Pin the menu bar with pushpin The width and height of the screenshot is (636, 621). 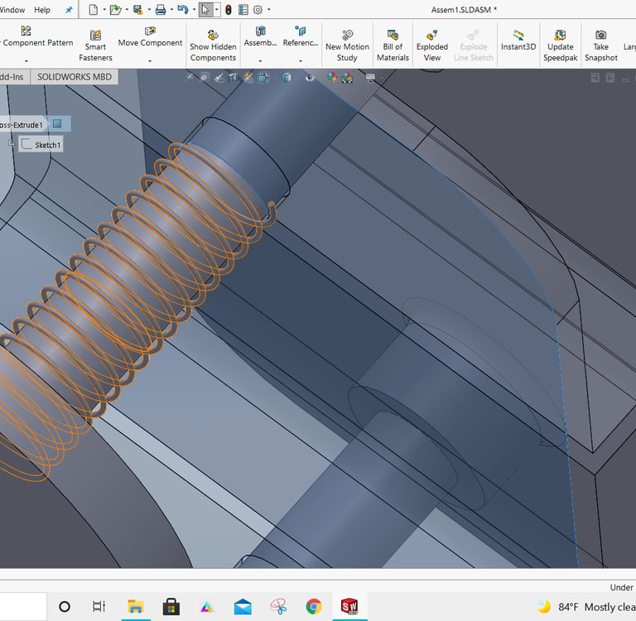tap(69, 11)
